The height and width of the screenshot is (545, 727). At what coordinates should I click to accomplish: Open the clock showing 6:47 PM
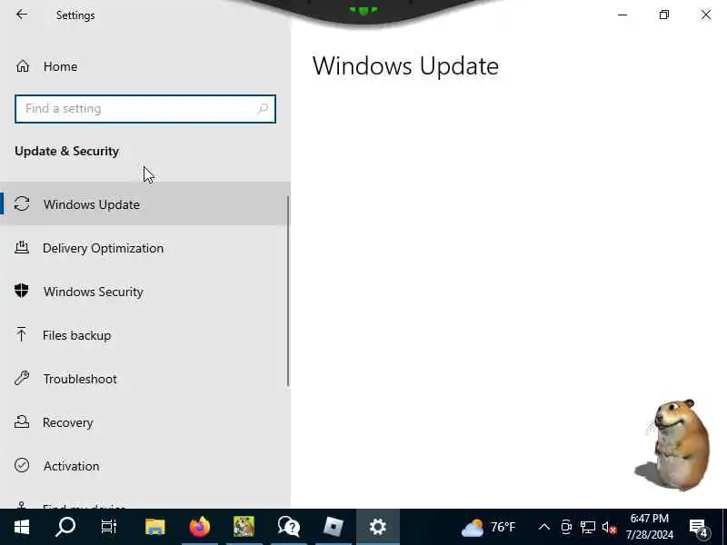649,527
